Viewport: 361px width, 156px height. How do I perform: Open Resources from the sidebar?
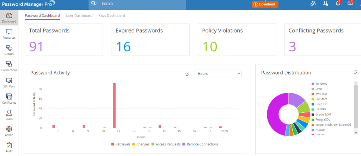(x=9, y=34)
